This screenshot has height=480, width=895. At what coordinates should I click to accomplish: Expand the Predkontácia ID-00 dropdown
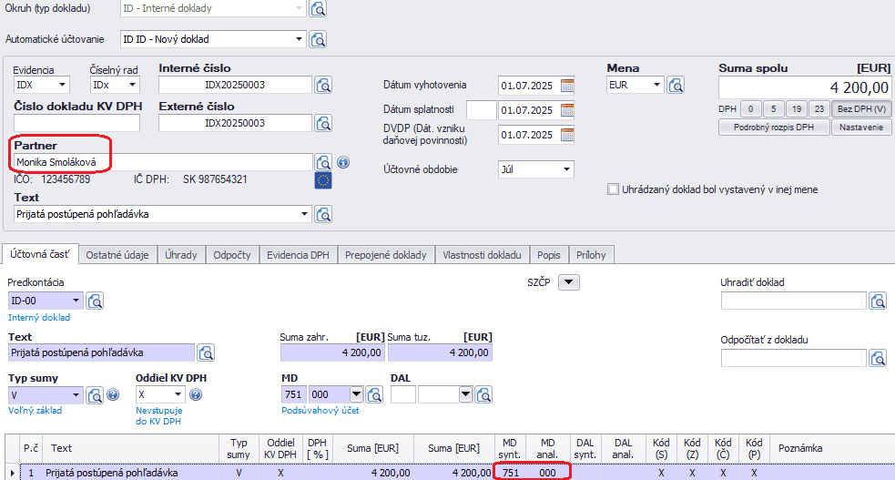[x=75, y=301]
